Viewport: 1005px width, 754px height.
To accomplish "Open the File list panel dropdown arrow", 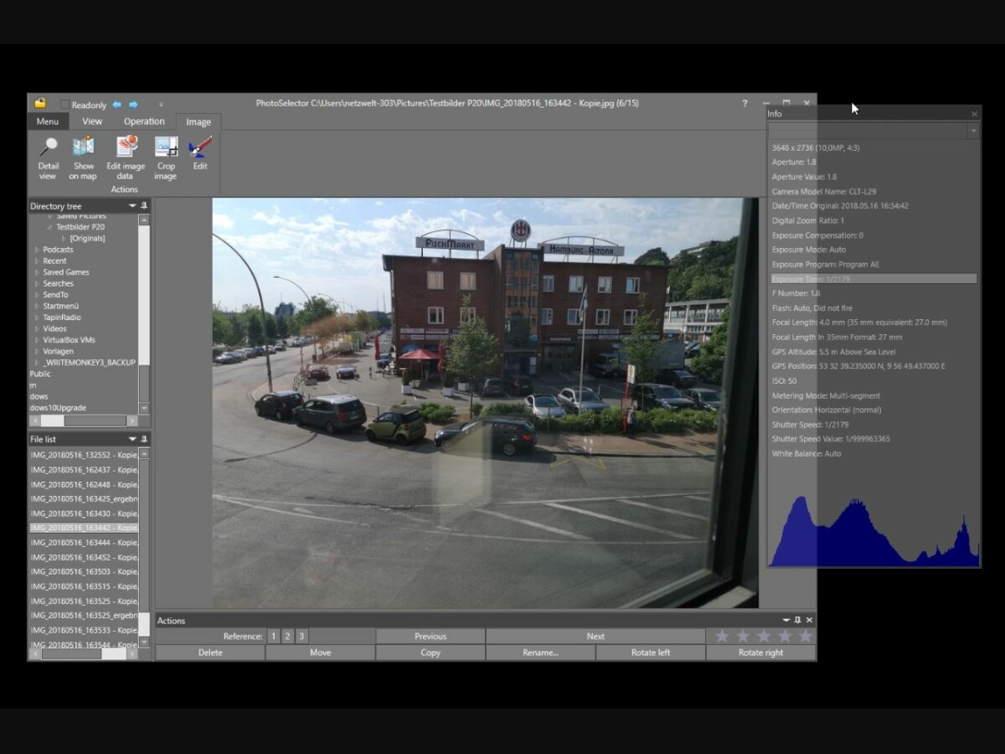I will point(131,439).
